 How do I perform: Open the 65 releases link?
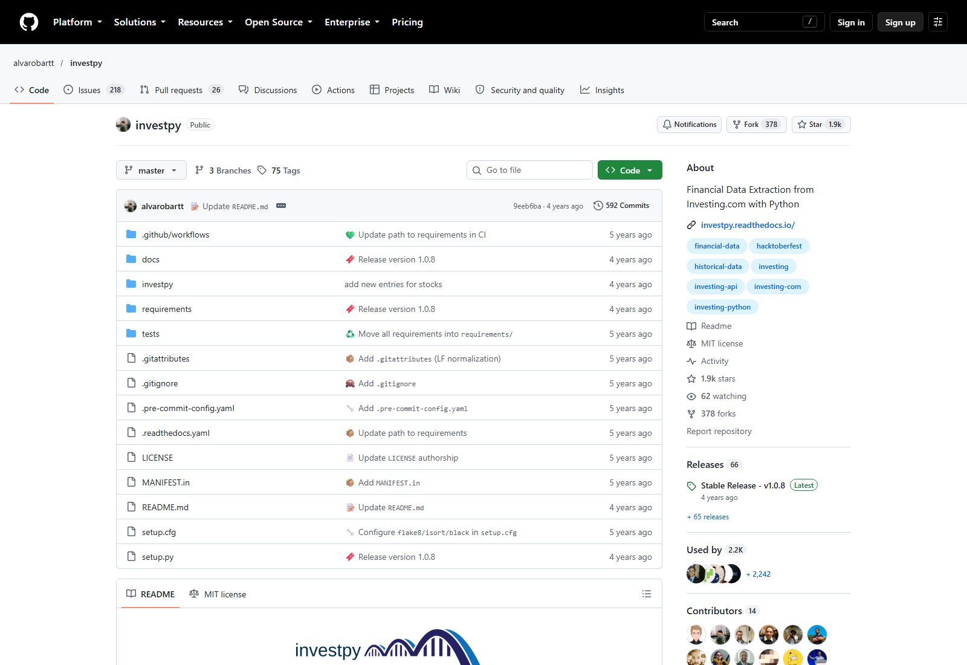[x=708, y=517]
